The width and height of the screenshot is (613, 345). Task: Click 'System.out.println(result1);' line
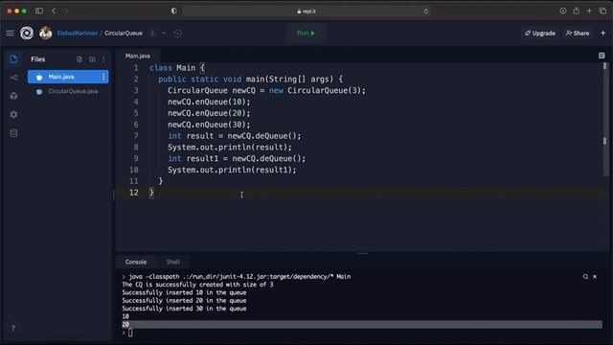pyautogui.click(x=232, y=170)
